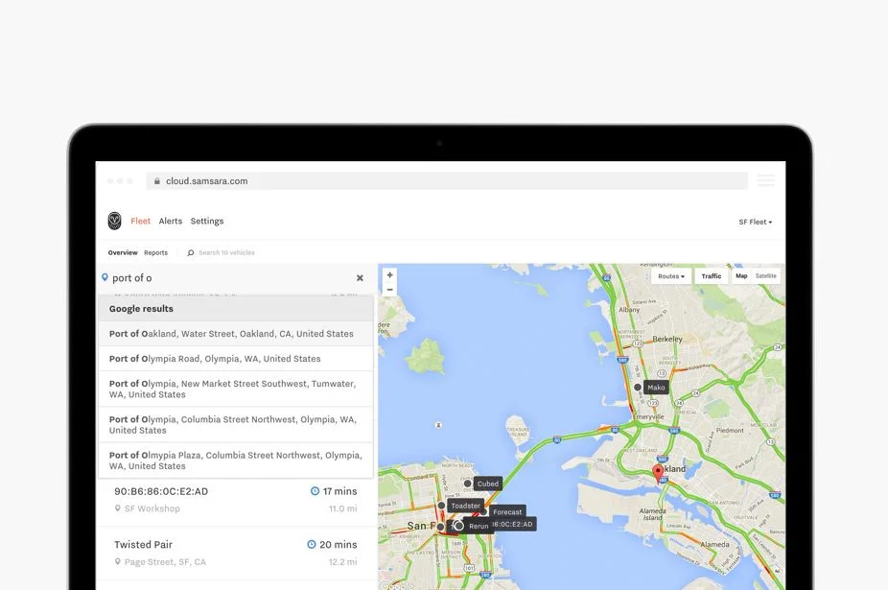This screenshot has width=888, height=590.
Task: Zoom in on the map
Action: (389, 275)
